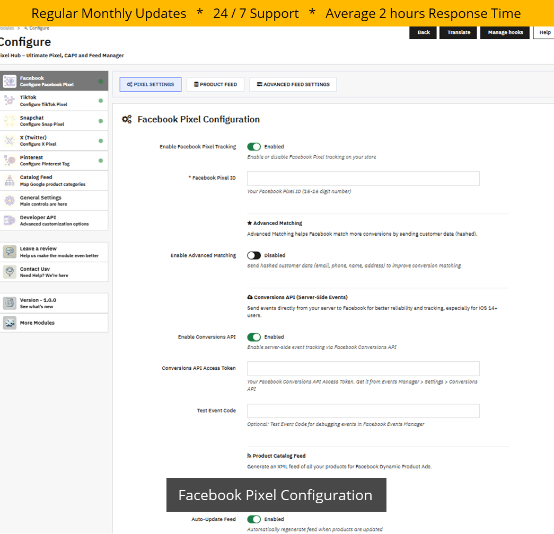Click the cloud icon beside Conversions API heading
This screenshot has width=554, height=534.
(250, 297)
